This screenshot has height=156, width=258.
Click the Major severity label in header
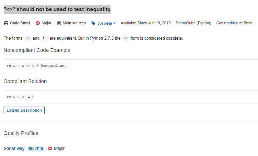coord(47,23)
